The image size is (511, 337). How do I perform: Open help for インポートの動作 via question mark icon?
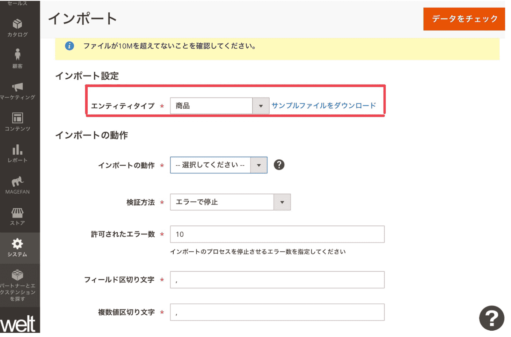tap(279, 165)
